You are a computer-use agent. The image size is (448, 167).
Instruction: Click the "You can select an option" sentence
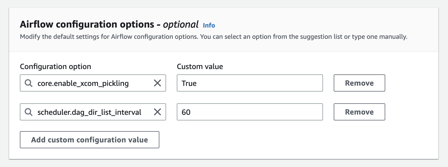click(303, 37)
